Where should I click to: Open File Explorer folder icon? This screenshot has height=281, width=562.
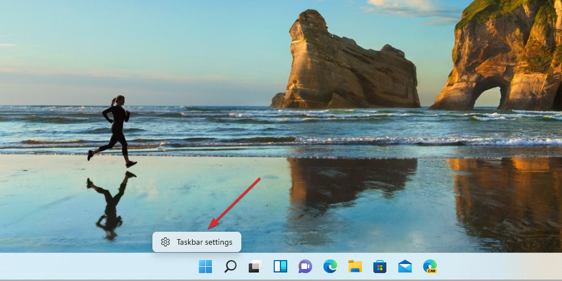click(355, 266)
